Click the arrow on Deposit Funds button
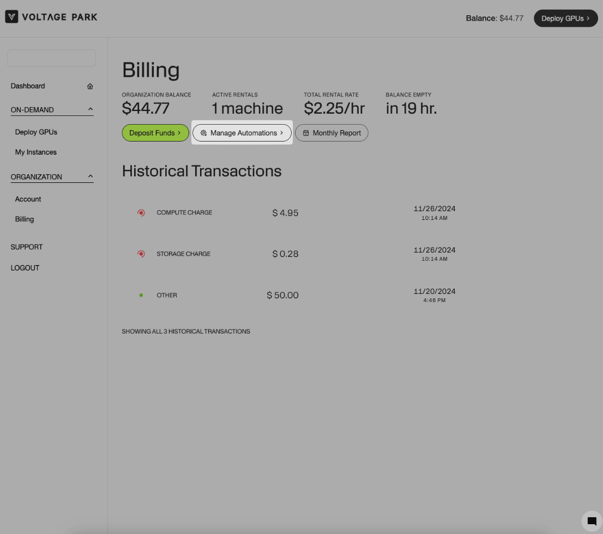The width and height of the screenshot is (603, 534). 179,133
